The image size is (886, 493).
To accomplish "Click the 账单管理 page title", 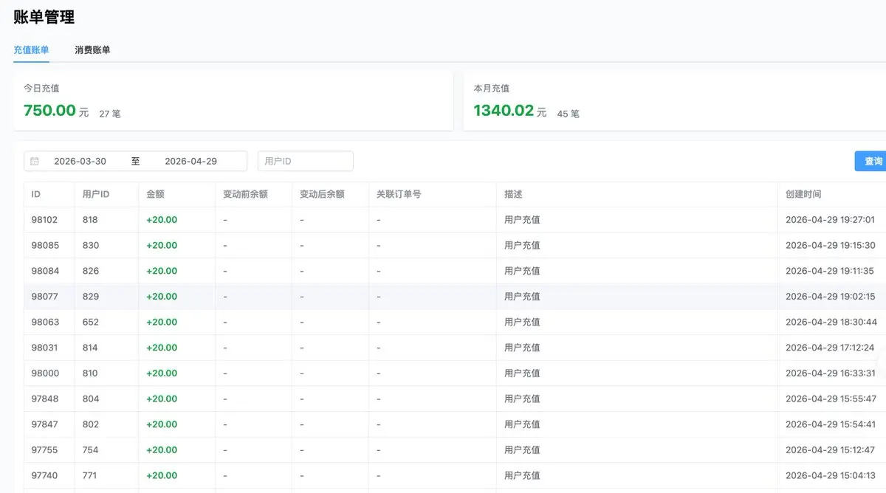I will pyautogui.click(x=44, y=16).
